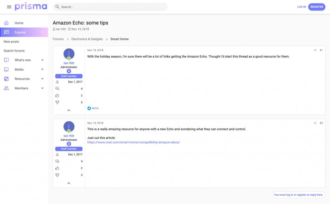Click post number #1 permalink

tap(321, 50)
